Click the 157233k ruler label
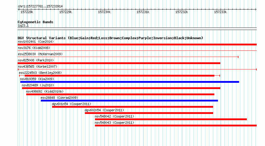The image size is (265, 146). (x=220, y=12)
